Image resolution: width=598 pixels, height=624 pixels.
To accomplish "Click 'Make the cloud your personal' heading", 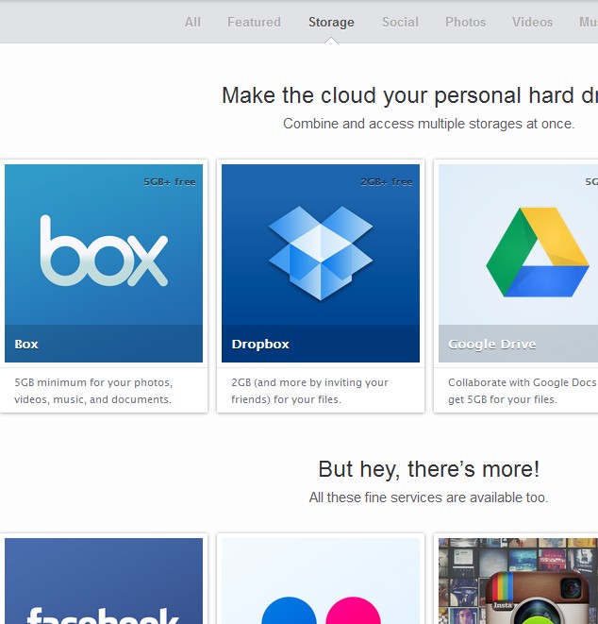I will pos(409,95).
